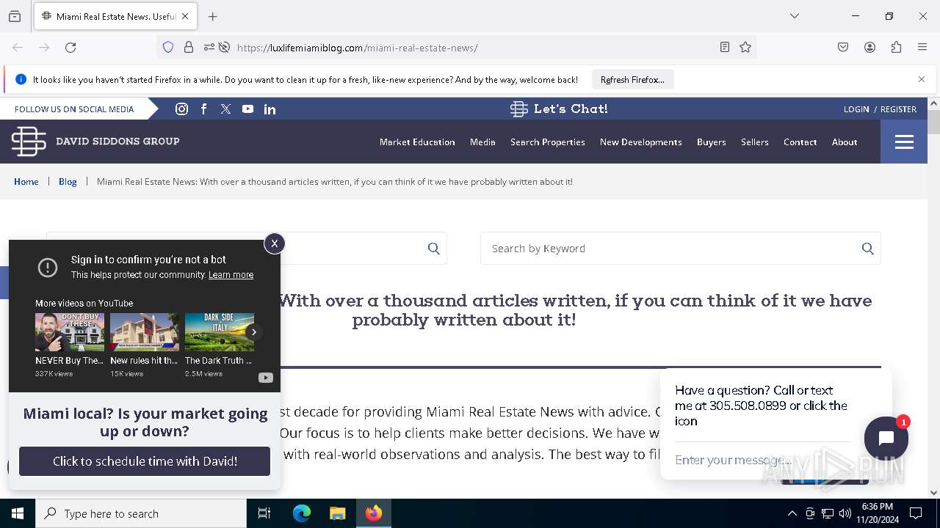Open the chat bubble widget icon
This screenshot has width=940, height=528.
click(x=886, y=439)
